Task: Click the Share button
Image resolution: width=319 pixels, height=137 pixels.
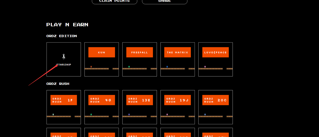Action: coord(165,1)
